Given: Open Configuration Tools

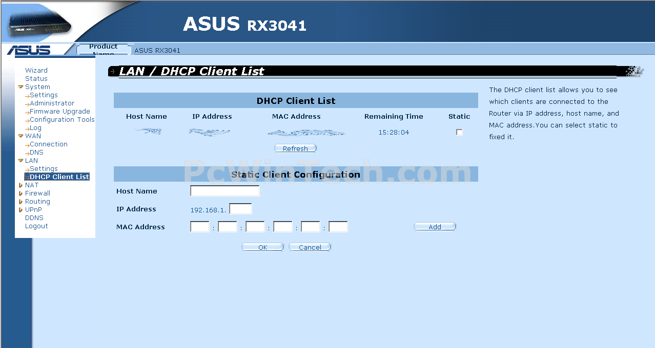Looking at the screenshot, I should tap(62, 120).
